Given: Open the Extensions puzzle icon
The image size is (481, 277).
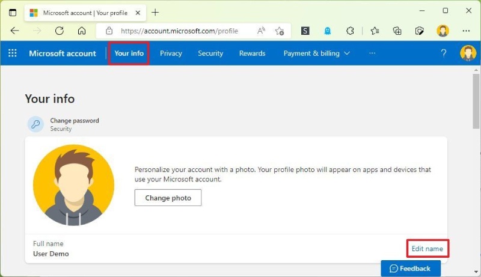Looking at the screenshot, I should tap(350, 31).
